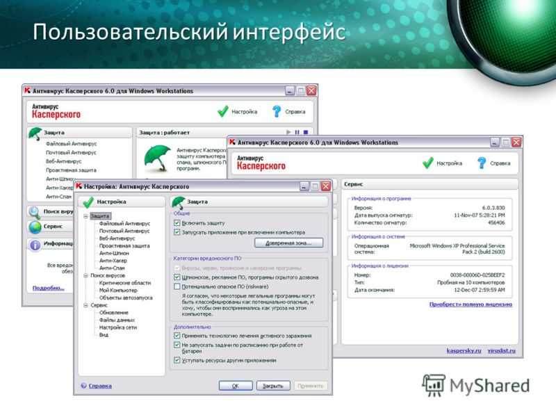Click the Kaspersky K icon in the Настройка dialog title bar

[79, 186]
